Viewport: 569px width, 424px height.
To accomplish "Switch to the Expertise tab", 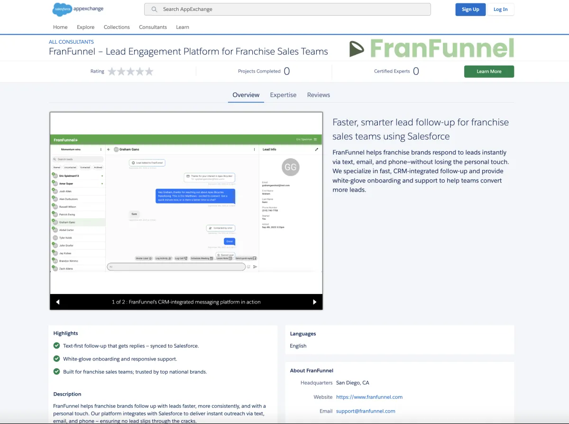I will [283, 95].
